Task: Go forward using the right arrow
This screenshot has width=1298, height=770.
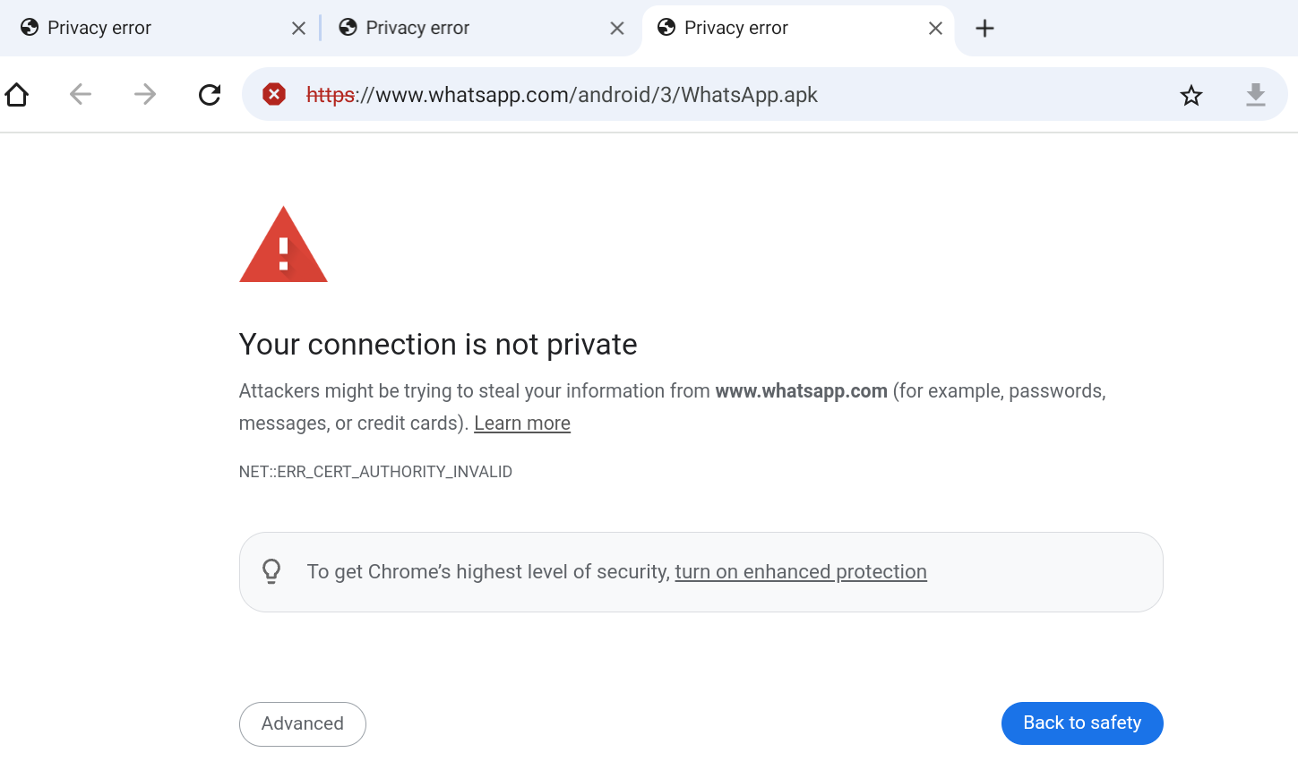Action: coord(145,95)
